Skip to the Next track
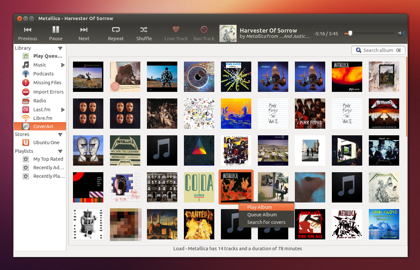This screenshot has height=270, width=420. [x=84, y=34]
